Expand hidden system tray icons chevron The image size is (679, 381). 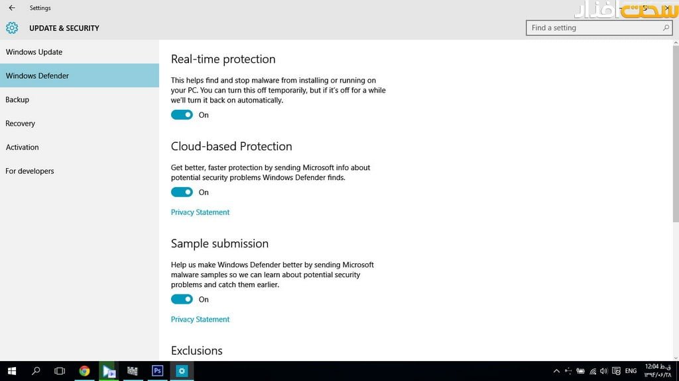[556, 371]
